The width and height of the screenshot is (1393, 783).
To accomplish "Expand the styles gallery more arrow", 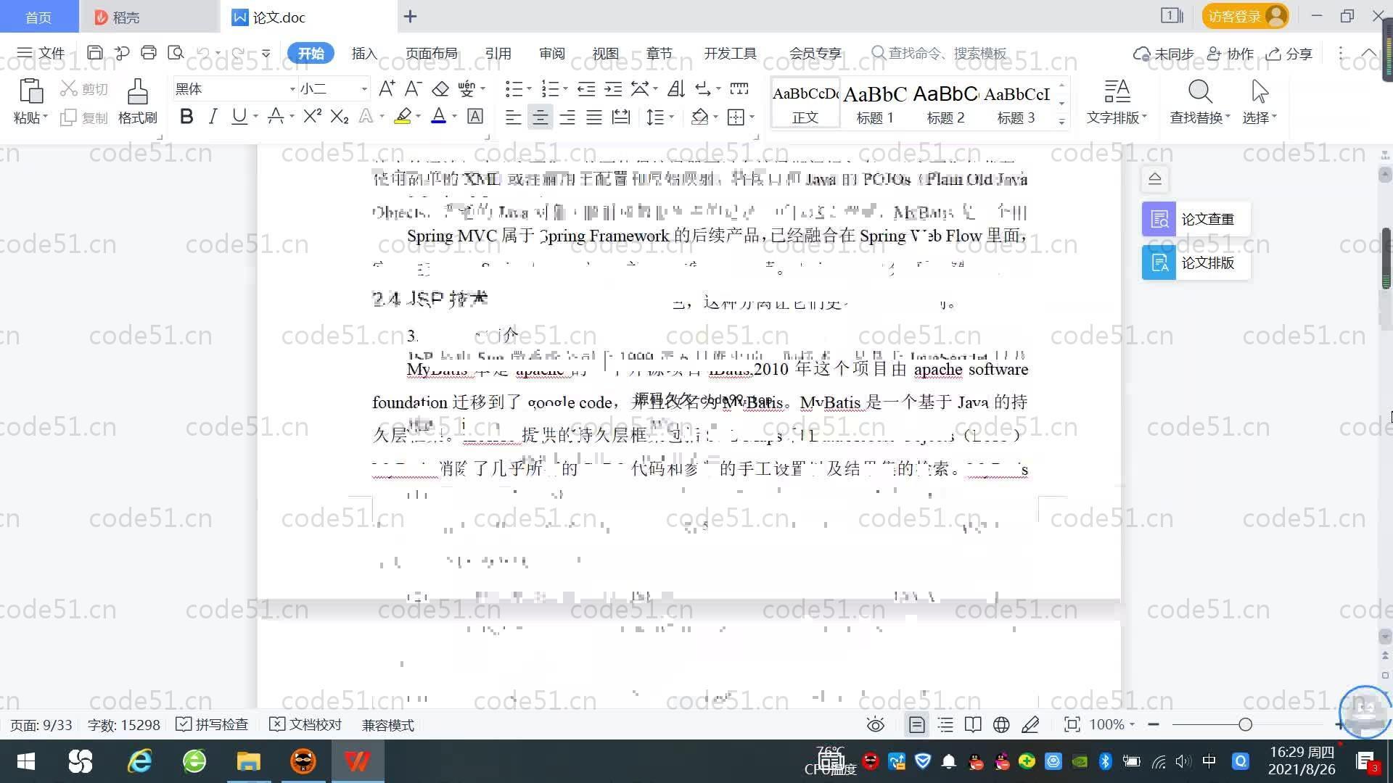I will pos(1061,122).
